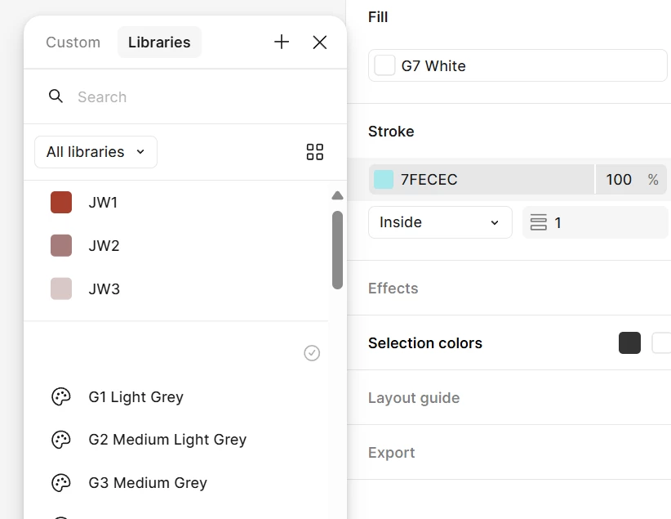Click the stroke color 7FECEC swatch
This screenshot has height=519, width=671.
pos(384,180)
